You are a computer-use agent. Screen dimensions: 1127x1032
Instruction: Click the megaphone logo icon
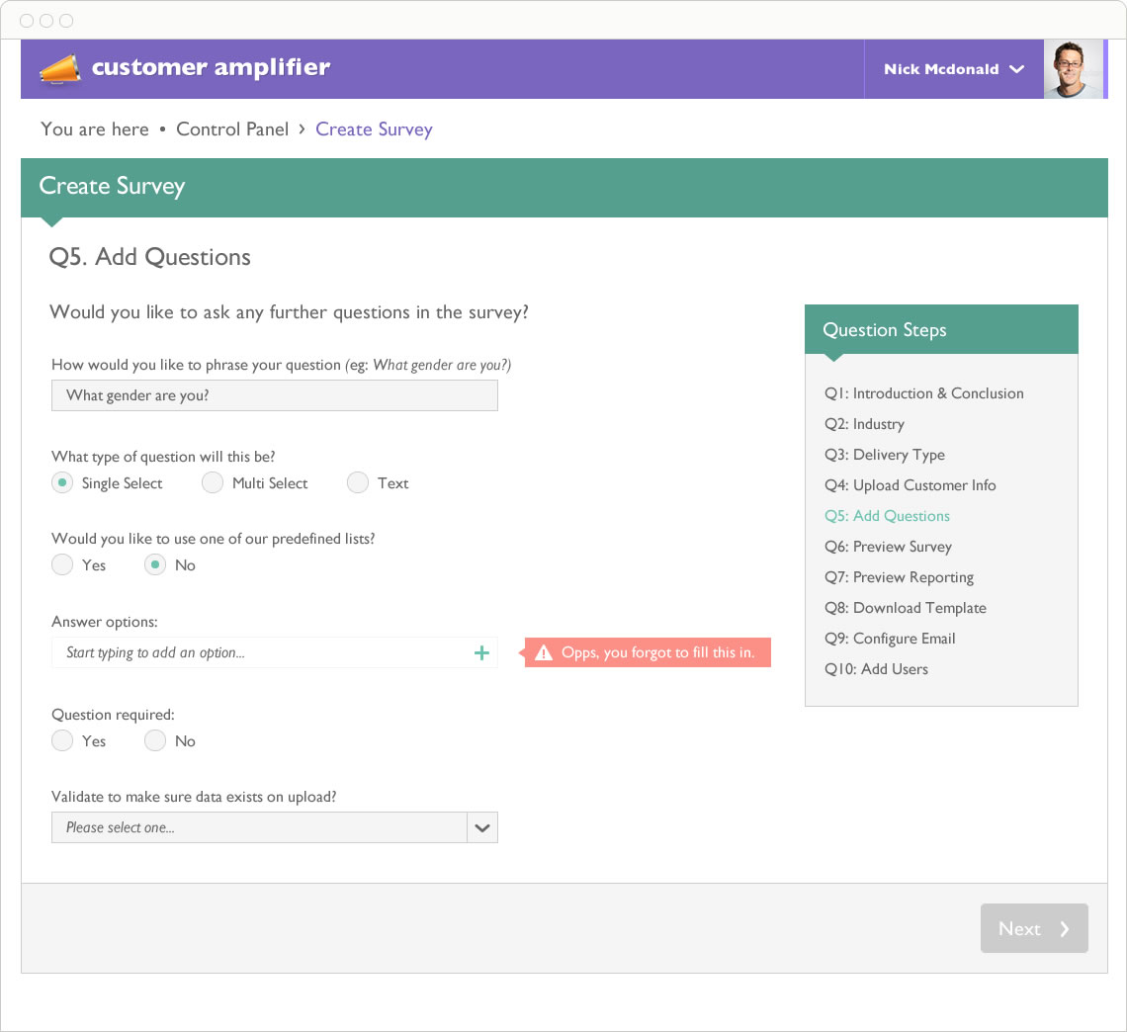pyautogui.click(x=60, y=70)
